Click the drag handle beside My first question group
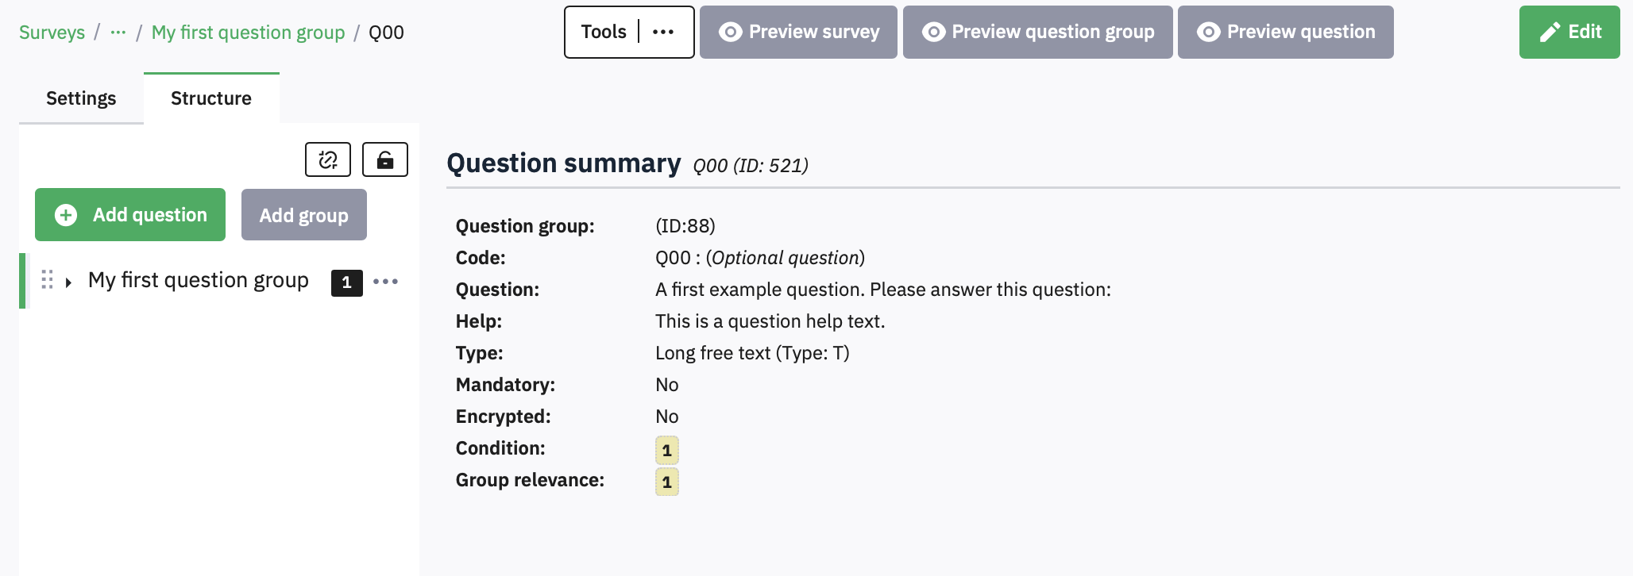Viewport: 1633px width, 576px height. [x=47, y=280]
